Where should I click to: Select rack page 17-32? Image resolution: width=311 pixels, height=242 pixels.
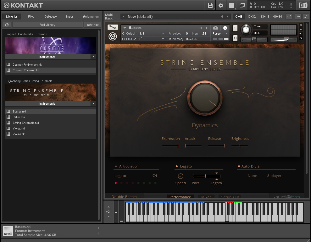[252, 17]
